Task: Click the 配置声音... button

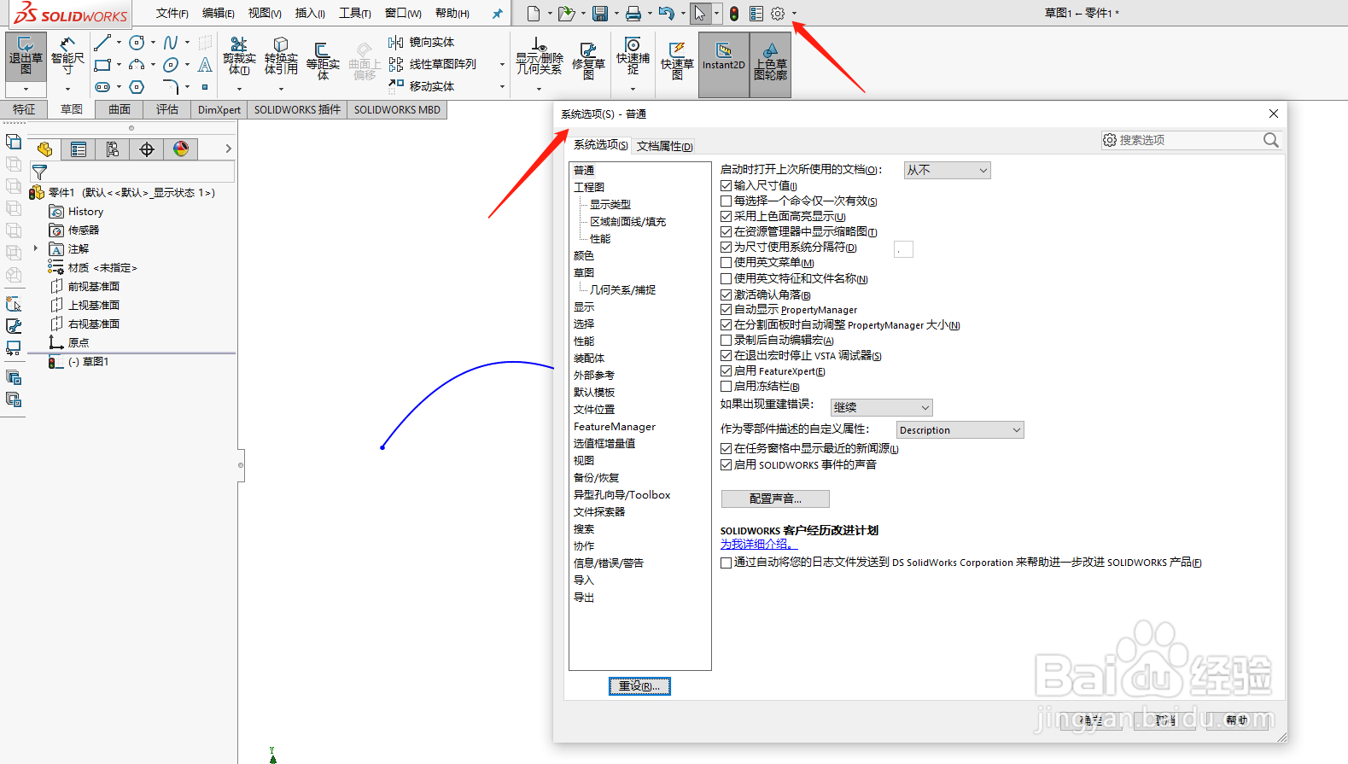Action: pos(775,499)
